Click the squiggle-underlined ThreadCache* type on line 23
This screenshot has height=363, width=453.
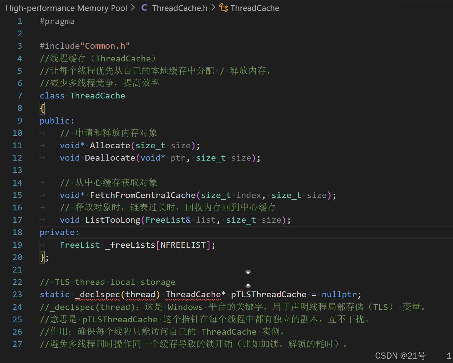196,294
